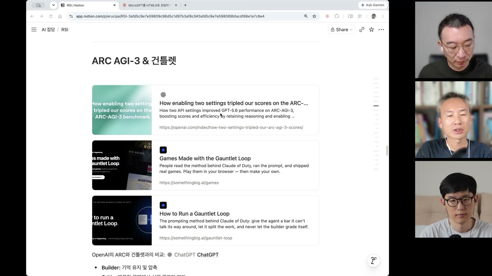Click the 'People read the method behind Claude' description

(x=234, y=169)
